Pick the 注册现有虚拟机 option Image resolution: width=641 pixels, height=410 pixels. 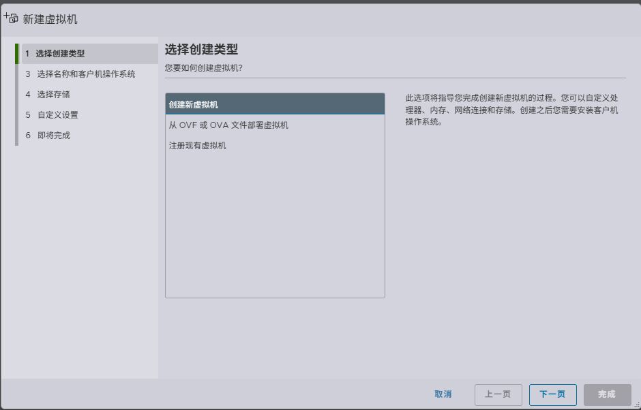click(x=198, y=146)
